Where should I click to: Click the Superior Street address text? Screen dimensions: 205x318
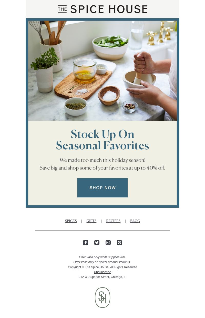tap(102, 277)
